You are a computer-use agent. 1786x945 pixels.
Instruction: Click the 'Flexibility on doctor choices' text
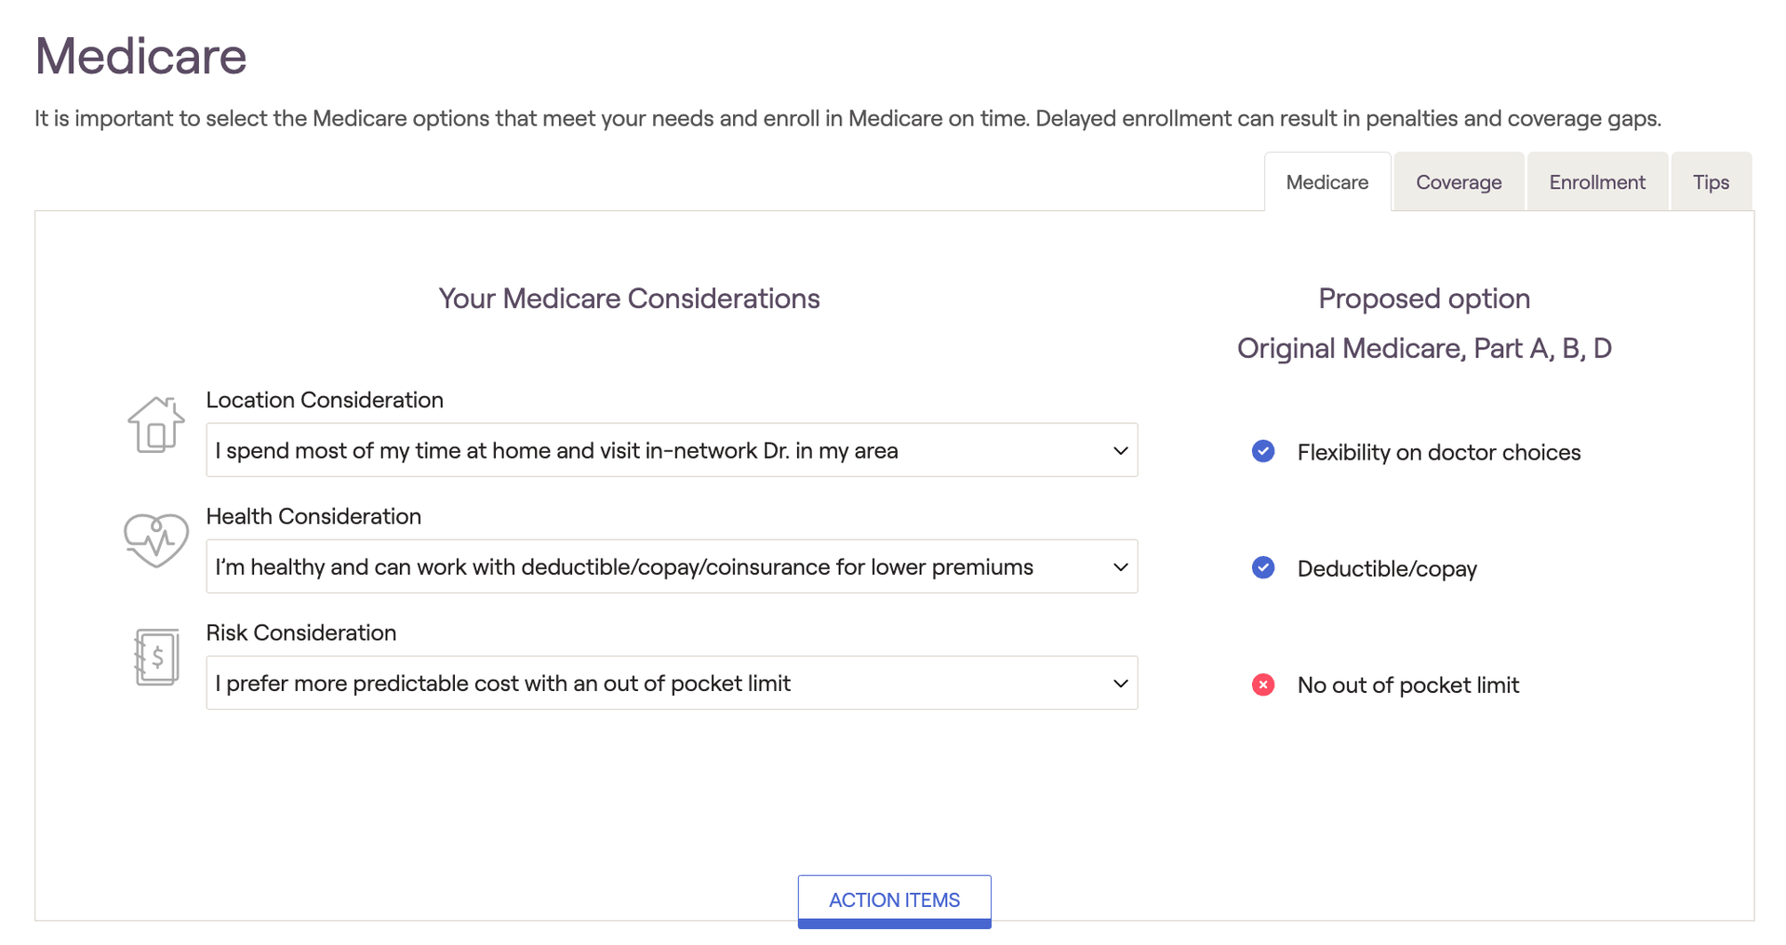1439,452
